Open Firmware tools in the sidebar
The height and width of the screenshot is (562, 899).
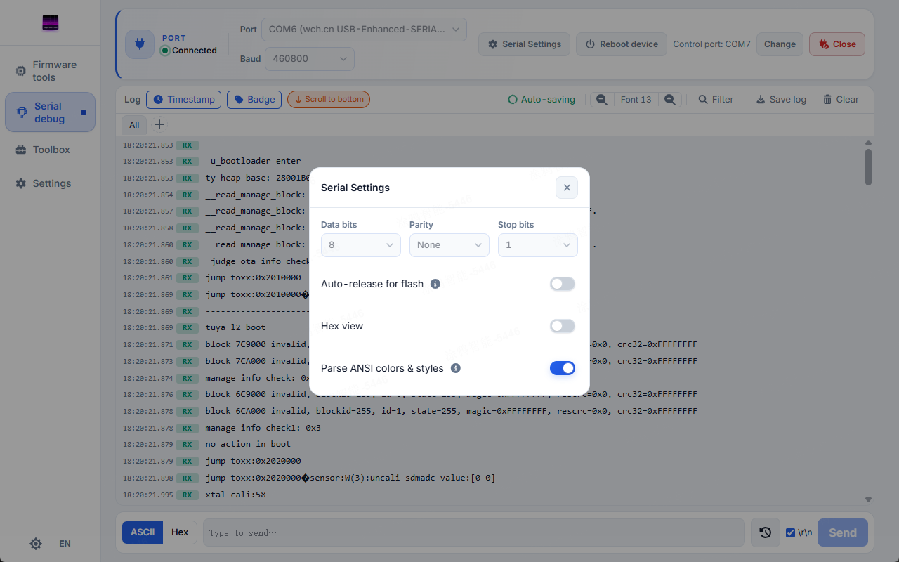pyautogui.click(x=50, y=71)
